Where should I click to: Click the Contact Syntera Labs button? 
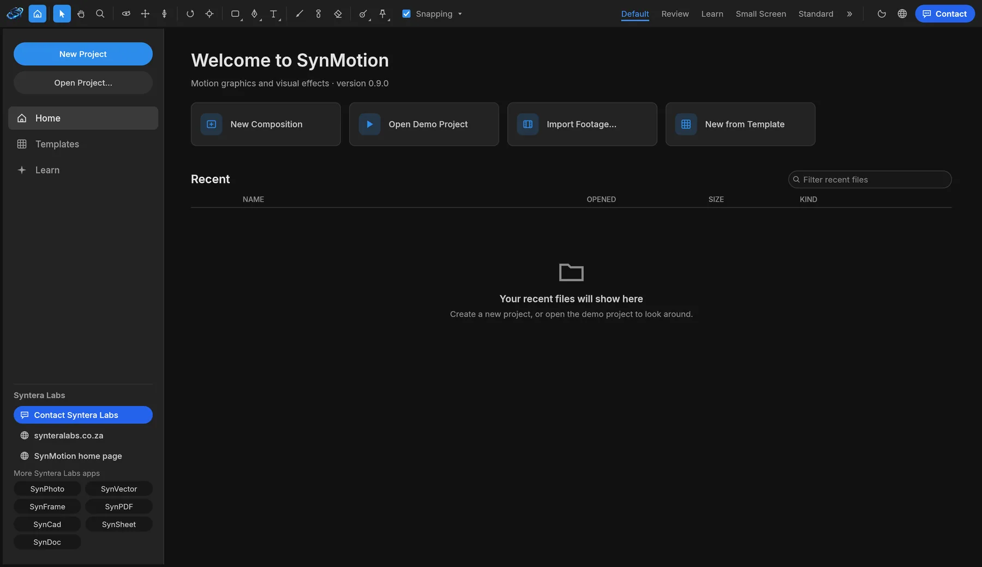pyautogui.click(x=83, y=415)
